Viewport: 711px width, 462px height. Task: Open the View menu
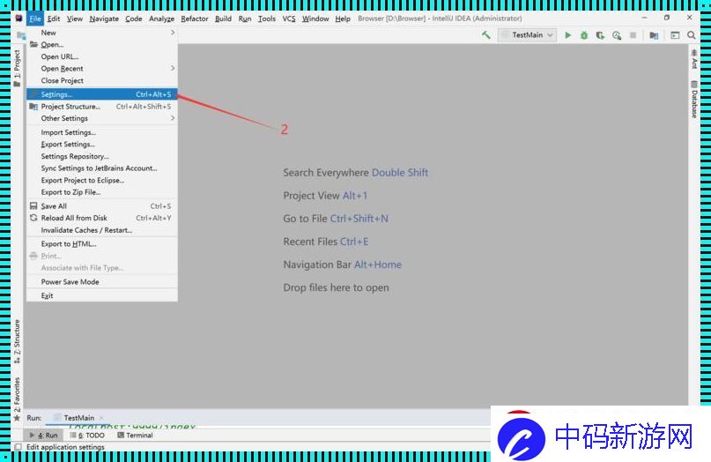click(x=75, y=19)
